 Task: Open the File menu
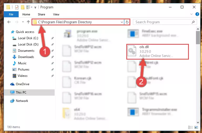pos(11,14)
